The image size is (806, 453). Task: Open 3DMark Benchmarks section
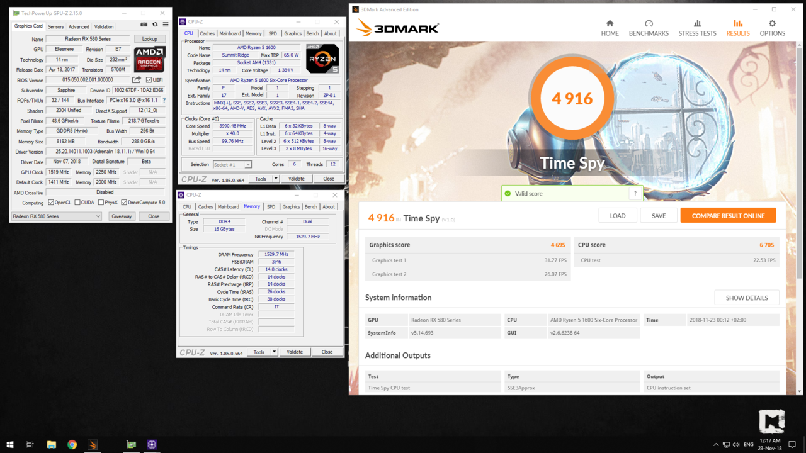pos(649,28)
